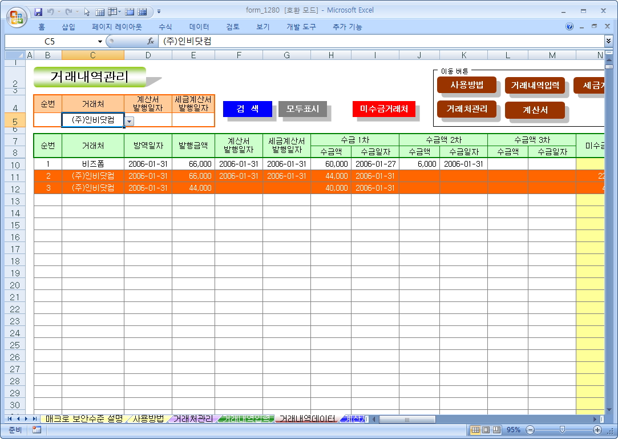
Task: Click the Save icon in quick access toolbar
Action: (x=39, y=11)
